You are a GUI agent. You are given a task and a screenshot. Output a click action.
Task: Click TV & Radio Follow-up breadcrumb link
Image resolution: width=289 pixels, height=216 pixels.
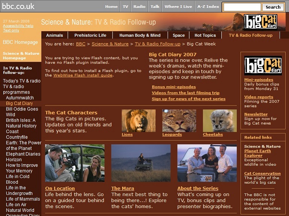(158, 44)
